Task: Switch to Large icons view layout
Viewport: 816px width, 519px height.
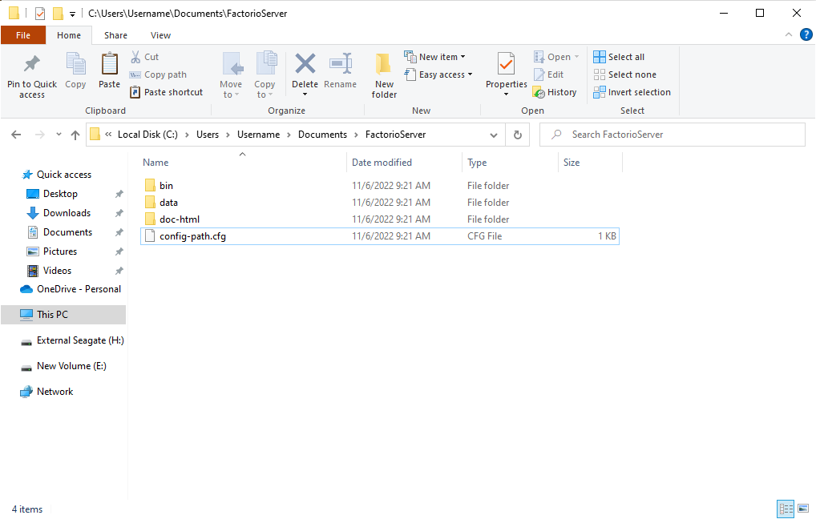Action: [803, 509]
